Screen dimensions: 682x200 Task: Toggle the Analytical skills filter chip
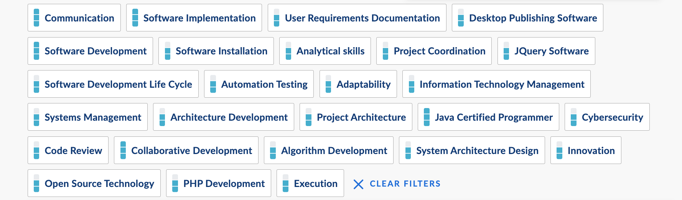pyautogui.click(x=330, y=51)
